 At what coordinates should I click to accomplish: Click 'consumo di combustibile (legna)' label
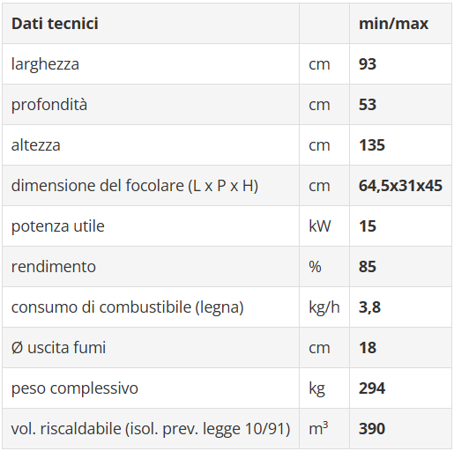[x=128, y=307]
